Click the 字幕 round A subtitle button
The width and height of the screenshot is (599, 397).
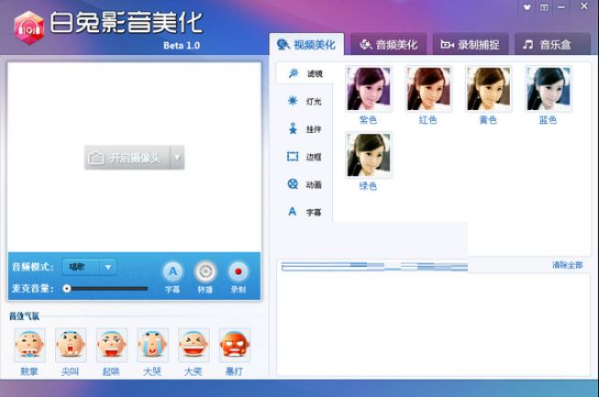[x=172, y=271]
